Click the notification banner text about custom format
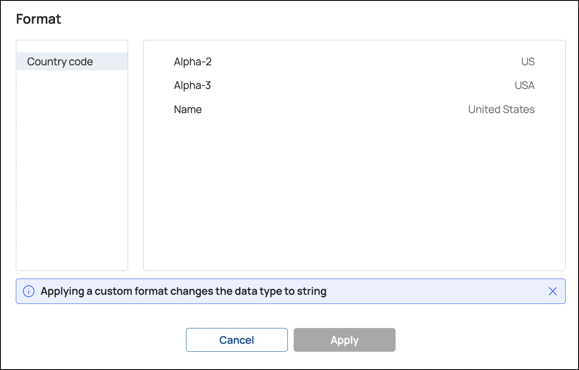Image resolution: width=579 pixels, height=370 pixels. (183, 291)
